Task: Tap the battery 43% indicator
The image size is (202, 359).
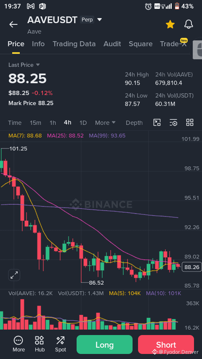Action: [x=184, y=6]
